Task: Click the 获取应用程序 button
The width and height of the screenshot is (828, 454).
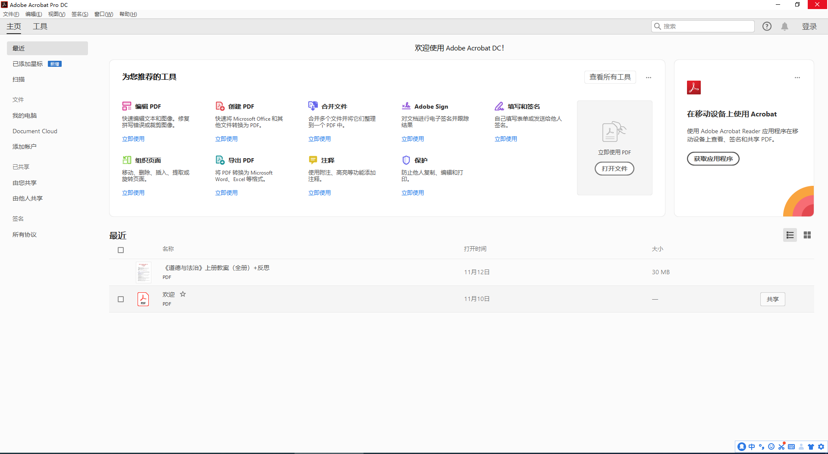Action: [x=713, y=159]
